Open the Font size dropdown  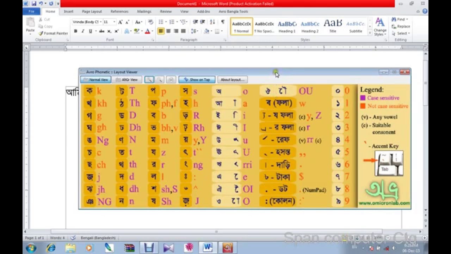point(114,22)
